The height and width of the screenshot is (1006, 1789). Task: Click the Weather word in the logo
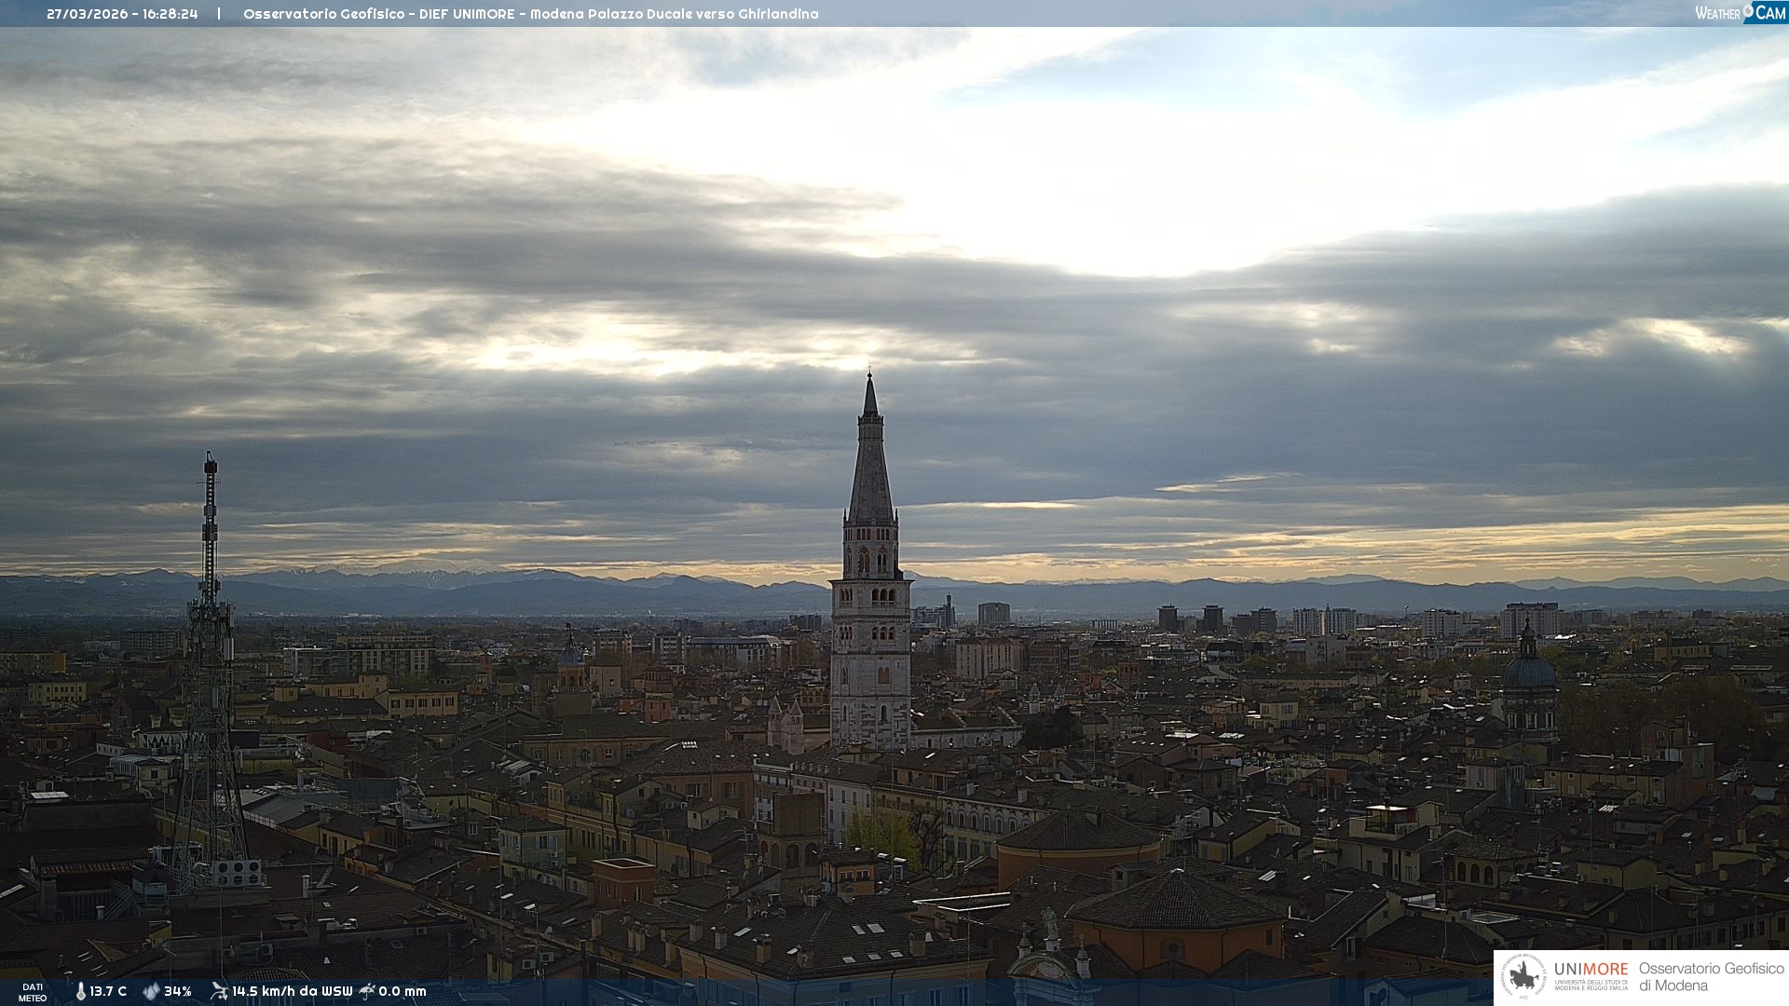point(1717,13)
